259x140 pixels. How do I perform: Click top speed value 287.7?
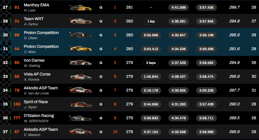point(234,90)
